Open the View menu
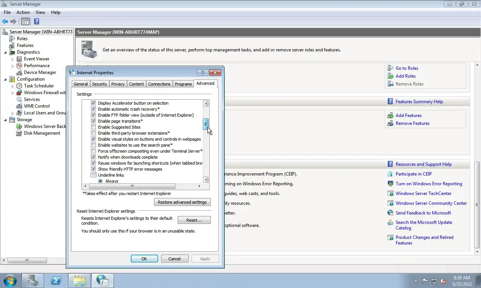Screen dimensions: 481x288 [x=40, y=12]
